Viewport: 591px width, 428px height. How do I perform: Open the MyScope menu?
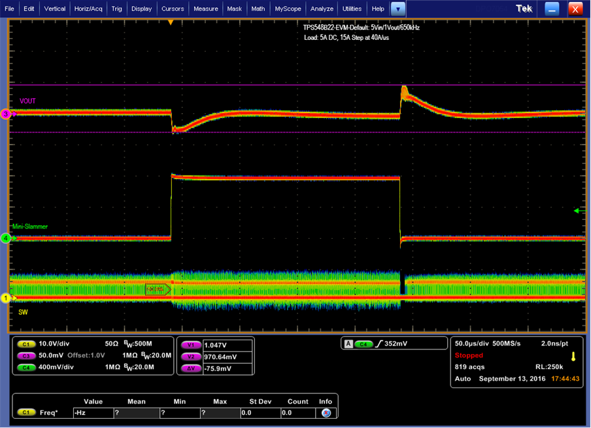pos(288,9)
